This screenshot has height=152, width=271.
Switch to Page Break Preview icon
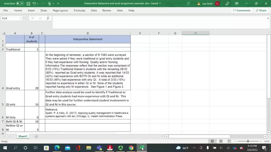click(x=229, y=141)
